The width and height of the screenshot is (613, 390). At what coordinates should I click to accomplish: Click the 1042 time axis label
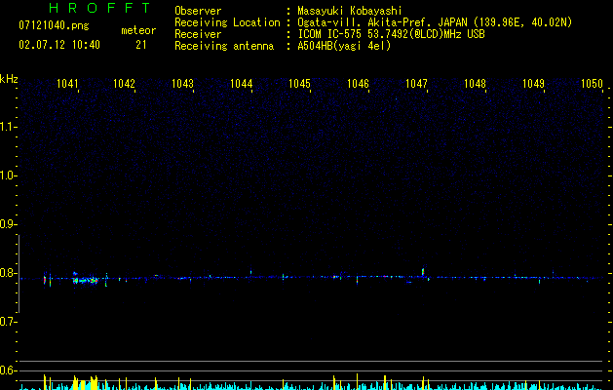point(124,84)
